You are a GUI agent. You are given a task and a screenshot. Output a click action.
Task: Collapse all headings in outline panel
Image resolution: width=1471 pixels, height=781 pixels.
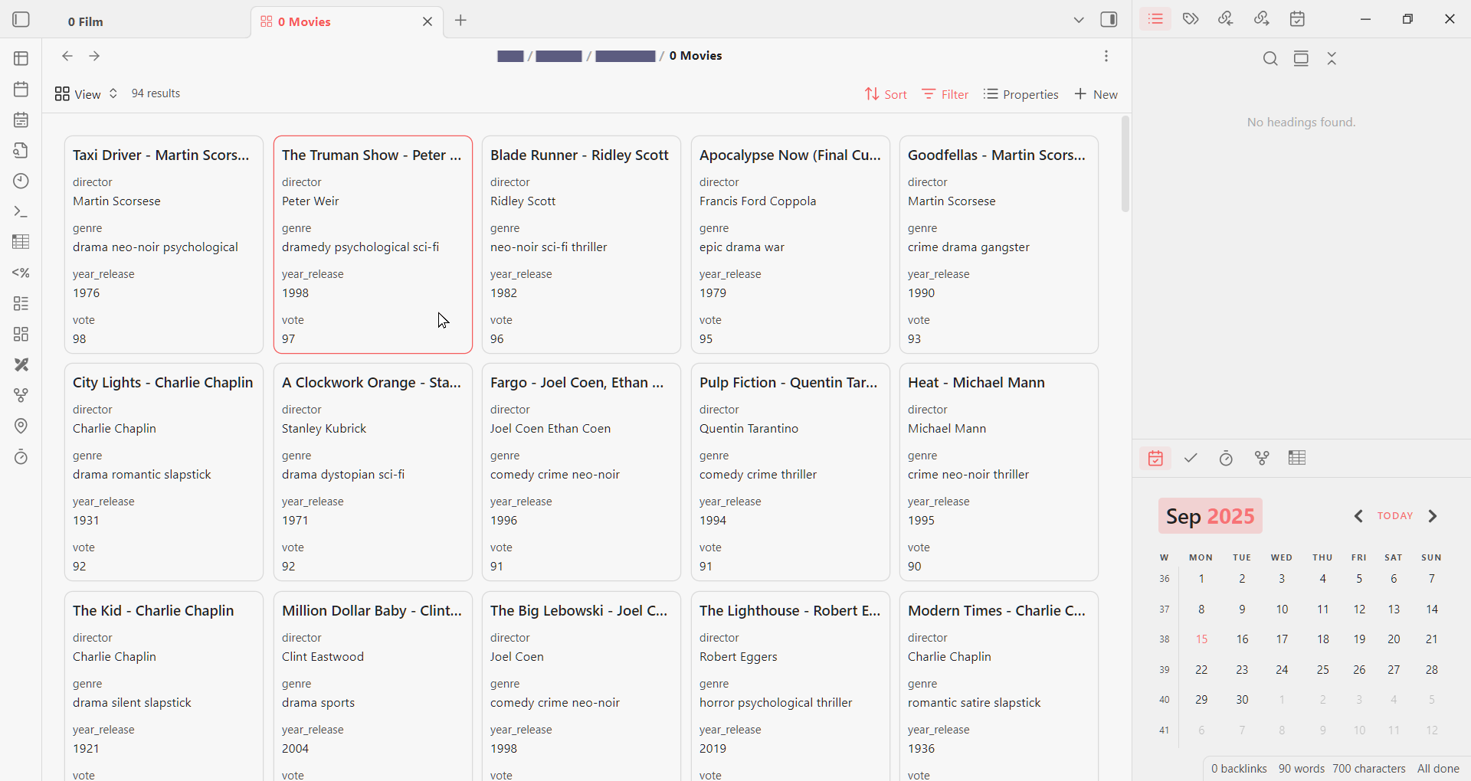1332,59
